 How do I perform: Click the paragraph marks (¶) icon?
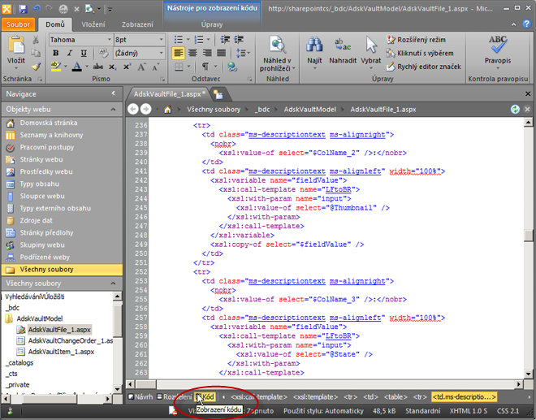click(x=205, y=67)
